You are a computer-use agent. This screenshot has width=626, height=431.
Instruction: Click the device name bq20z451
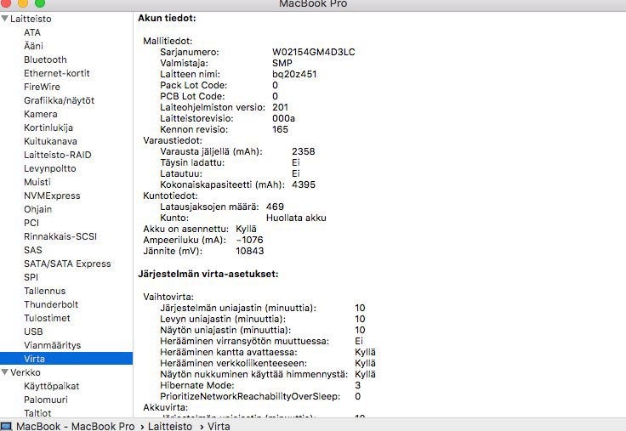click(x=294, y=74)
